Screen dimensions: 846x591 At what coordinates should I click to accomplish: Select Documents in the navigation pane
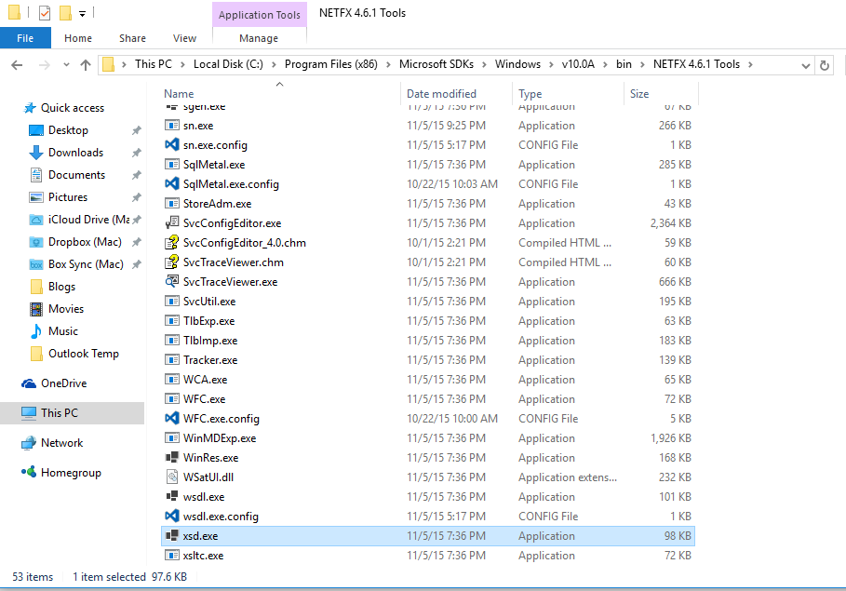pos(76,175)
